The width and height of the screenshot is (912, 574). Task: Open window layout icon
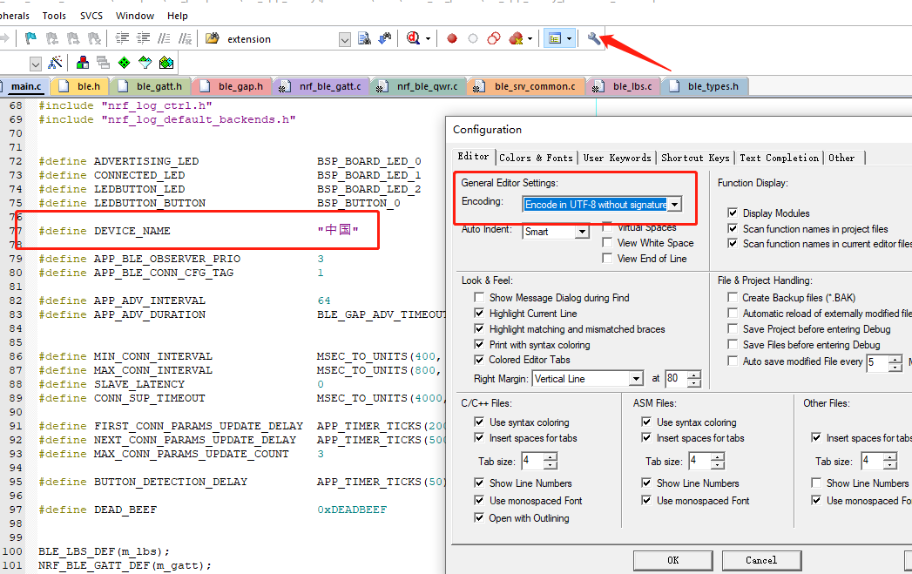(x=554, y=39)
